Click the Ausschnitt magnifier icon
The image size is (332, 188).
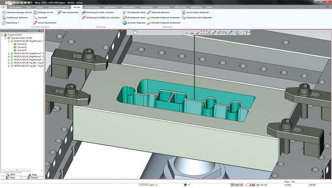click(35, 18)
